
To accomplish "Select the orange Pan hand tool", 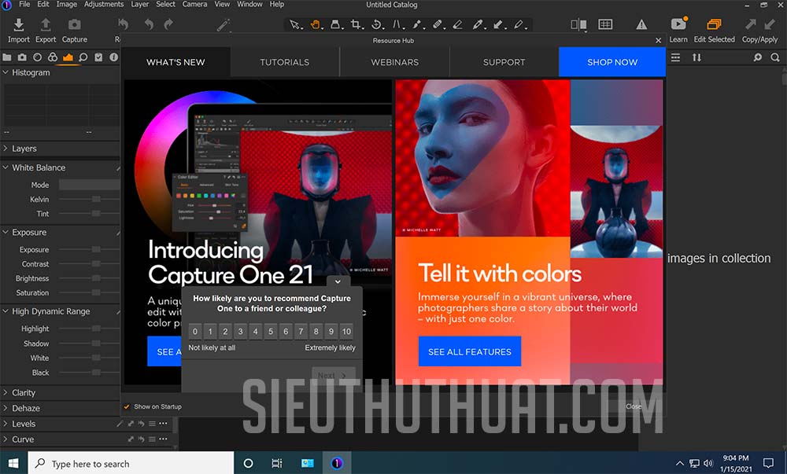I will (x=316, y=24).
